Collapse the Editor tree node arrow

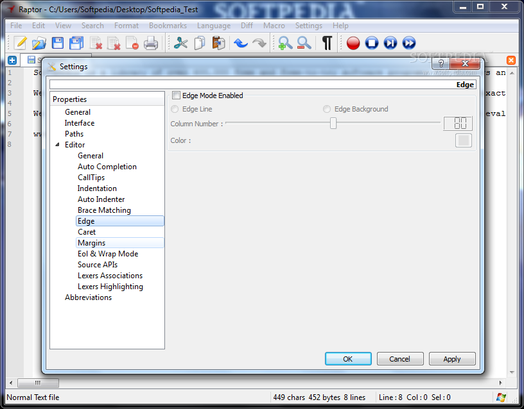tap(58, 145)
